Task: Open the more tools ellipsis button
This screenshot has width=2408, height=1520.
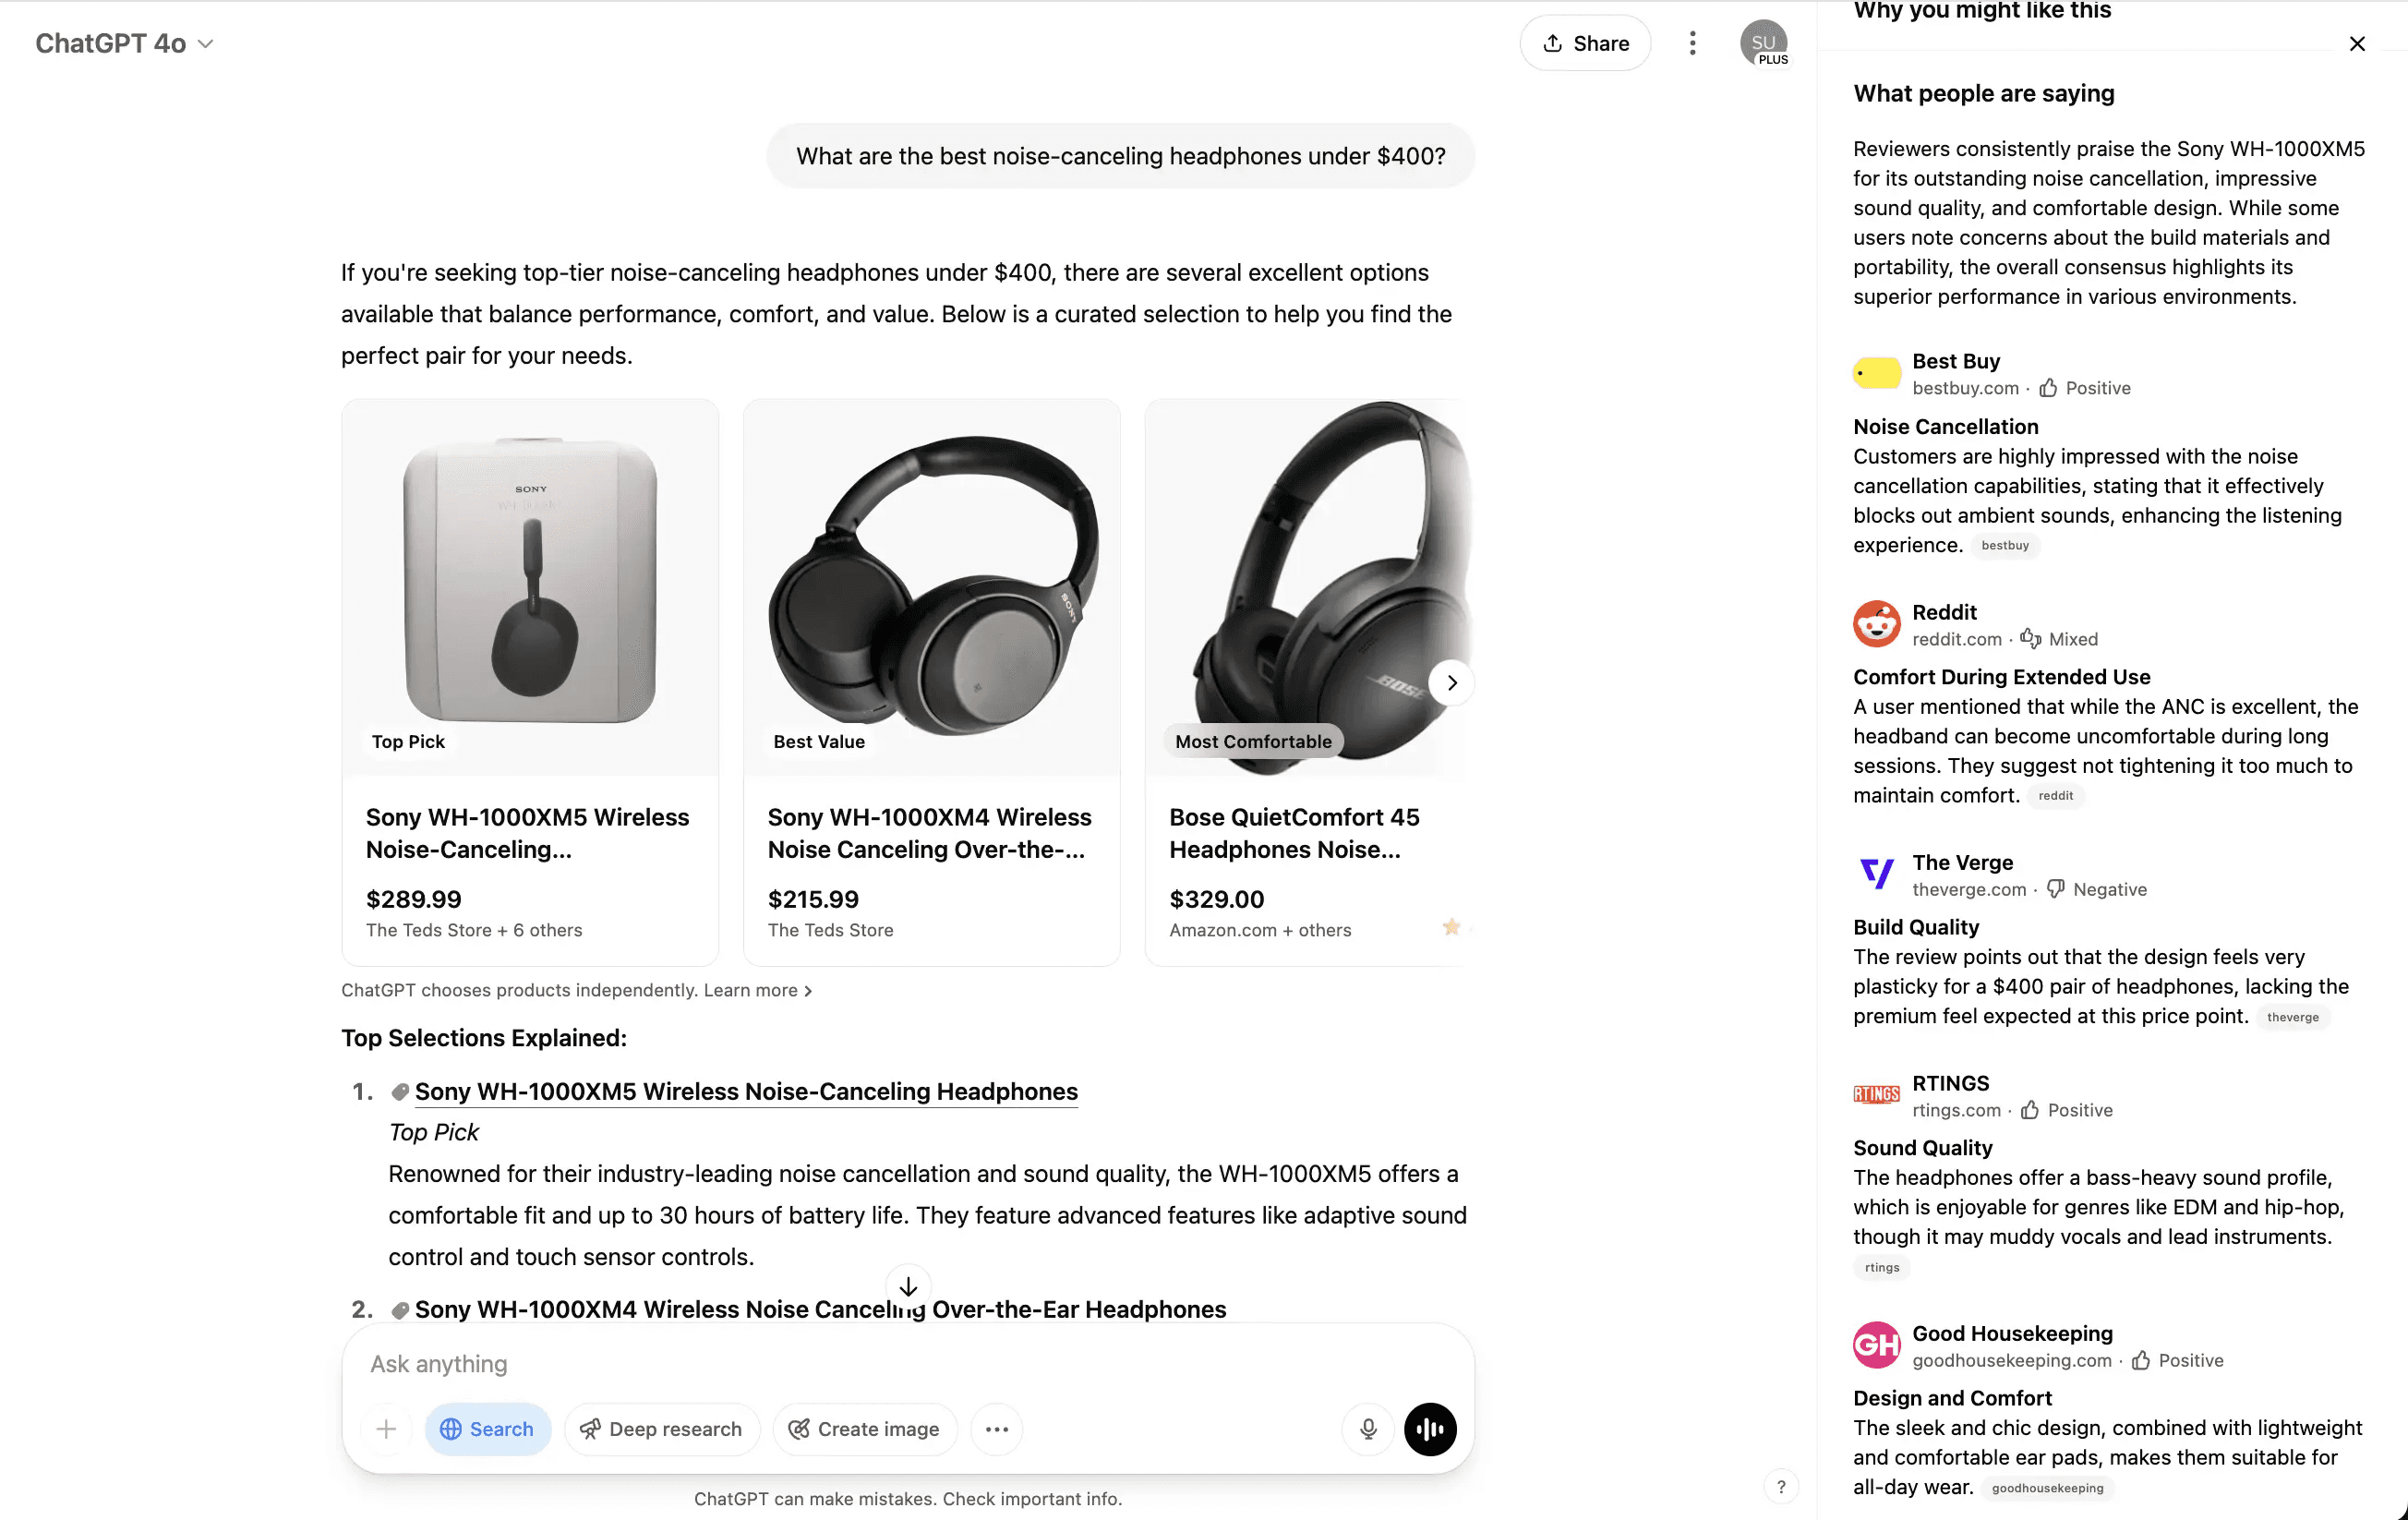Action: 996,1429
